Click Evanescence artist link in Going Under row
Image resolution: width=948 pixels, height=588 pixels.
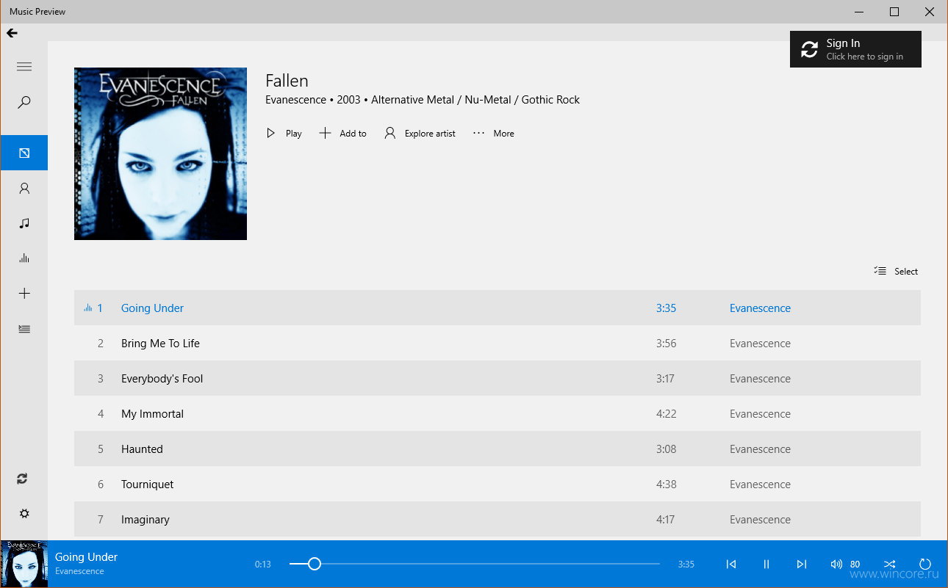[760, 308]
